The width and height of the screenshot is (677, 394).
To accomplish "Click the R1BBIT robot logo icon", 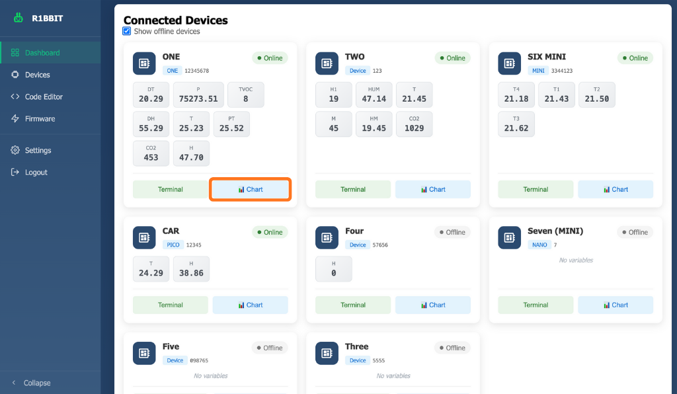I will click(19, 18).
